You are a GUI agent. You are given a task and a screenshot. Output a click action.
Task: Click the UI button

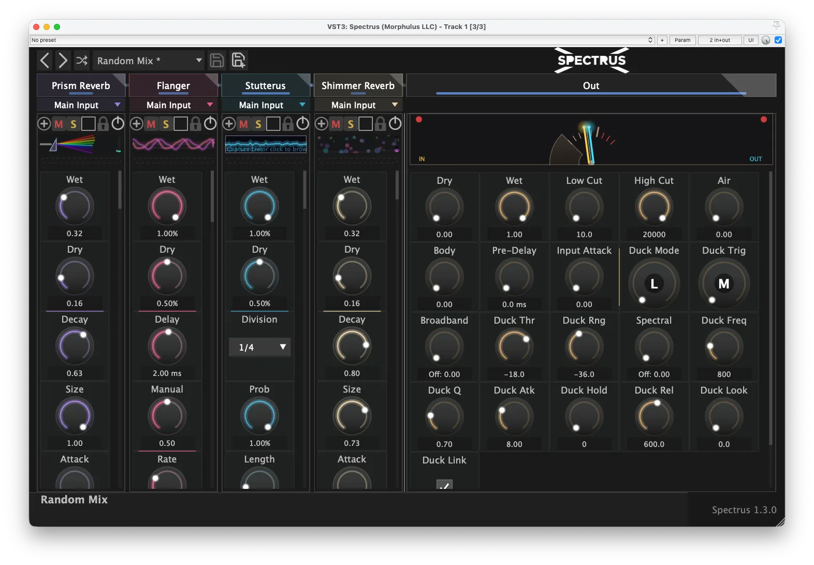(x=751, y=40)
